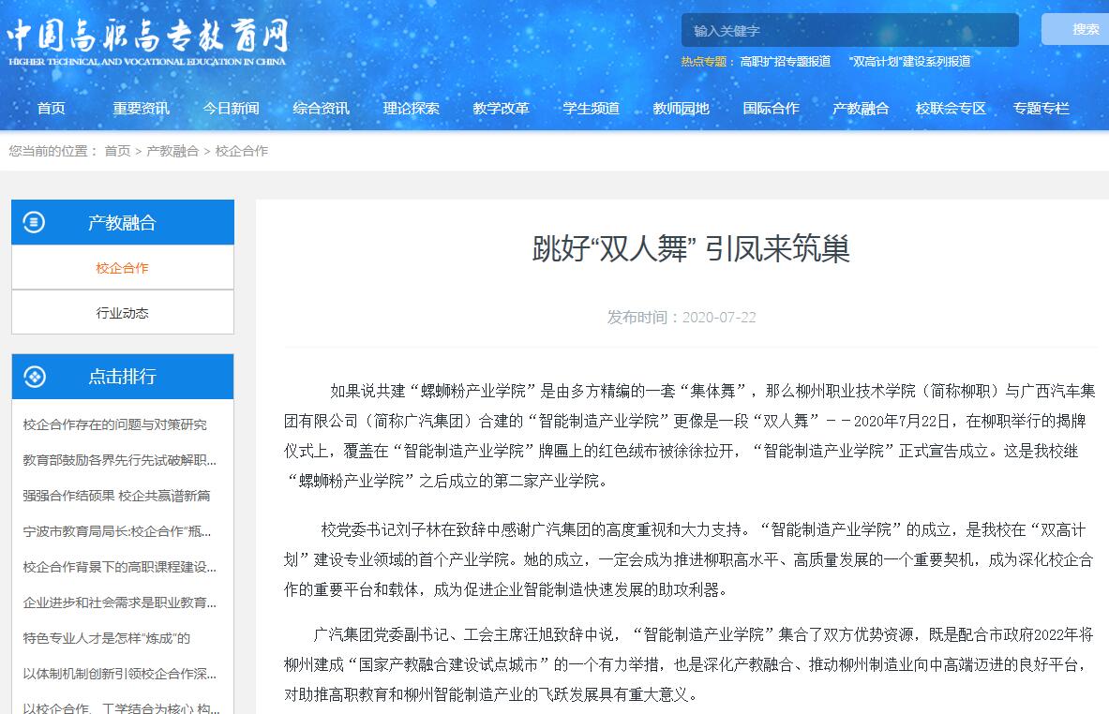The width and height of the screenshot is (1109, 714).
Task: Open ranked article 强强合作结硕果 校企共赢谱新篇
Action: click(117, 496)
